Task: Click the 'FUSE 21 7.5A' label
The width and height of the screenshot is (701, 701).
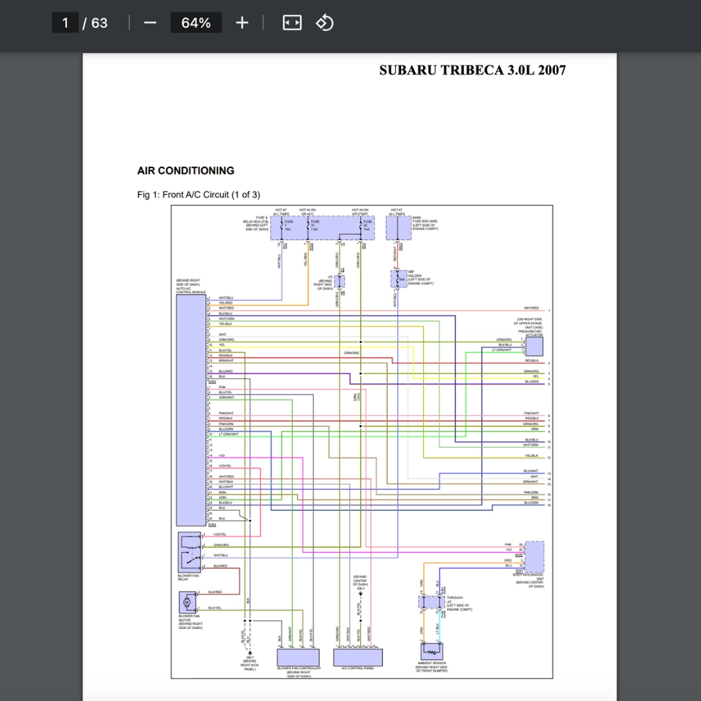Action: click(x=315, y=225)
